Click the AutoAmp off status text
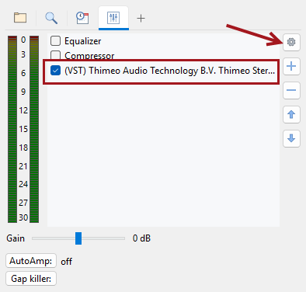Screen dimensions: 306x292 [66, 262]
